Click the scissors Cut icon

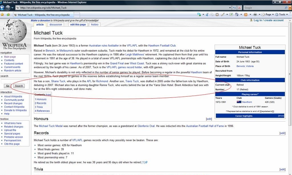click(x=207, y=14)
